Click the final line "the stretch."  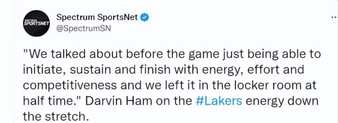(x=56, y=116)
